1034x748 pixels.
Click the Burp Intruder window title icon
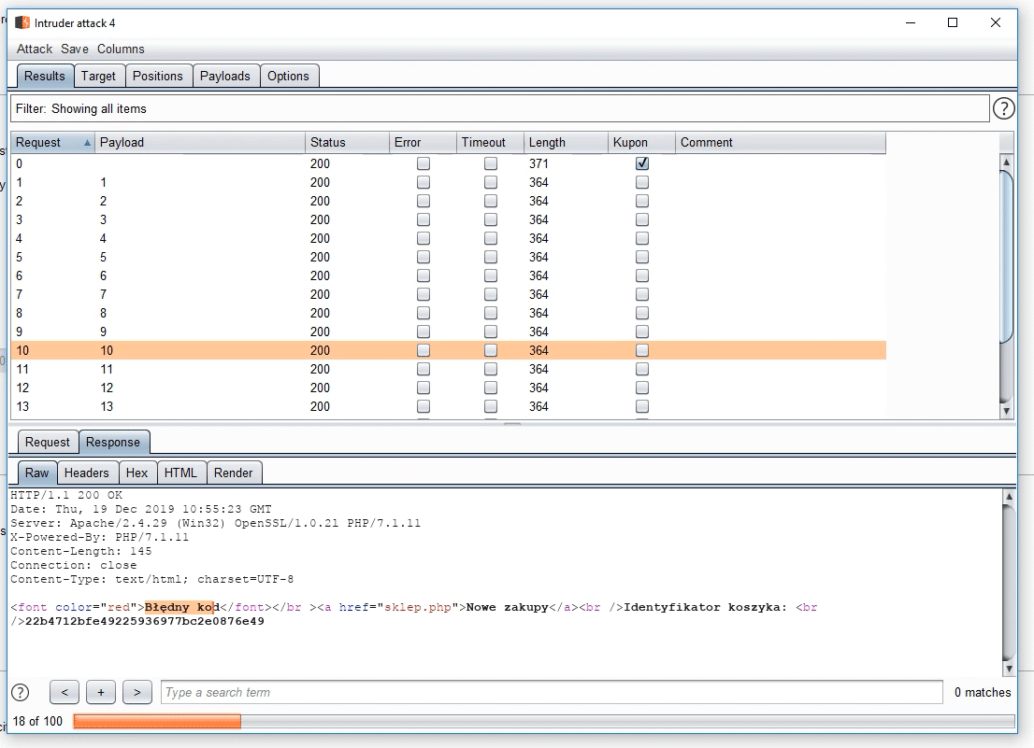(x=22, y=23)
